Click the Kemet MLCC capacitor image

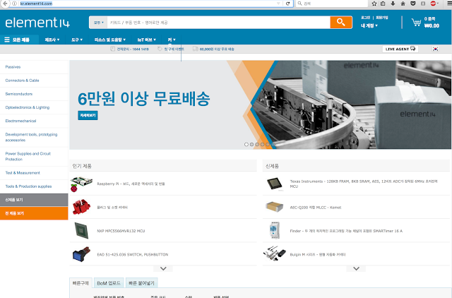click(x=274, y=207)
